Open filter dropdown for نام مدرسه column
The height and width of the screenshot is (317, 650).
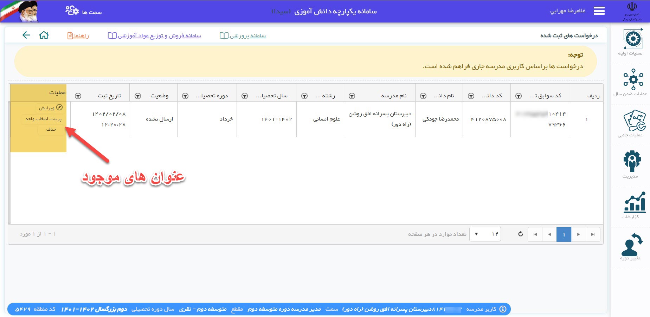point(352,96)
